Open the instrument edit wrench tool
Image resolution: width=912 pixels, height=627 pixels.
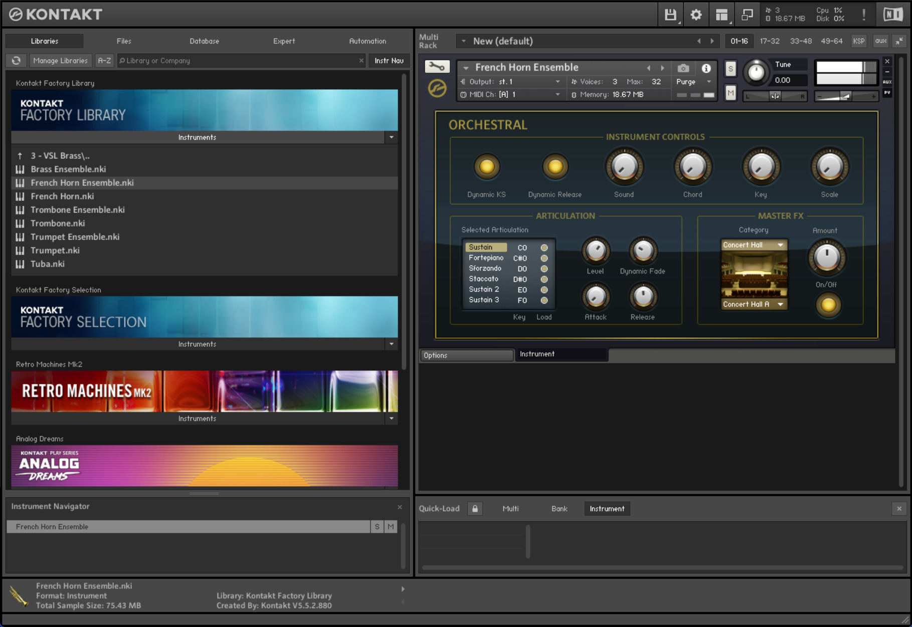coord(436,66)
